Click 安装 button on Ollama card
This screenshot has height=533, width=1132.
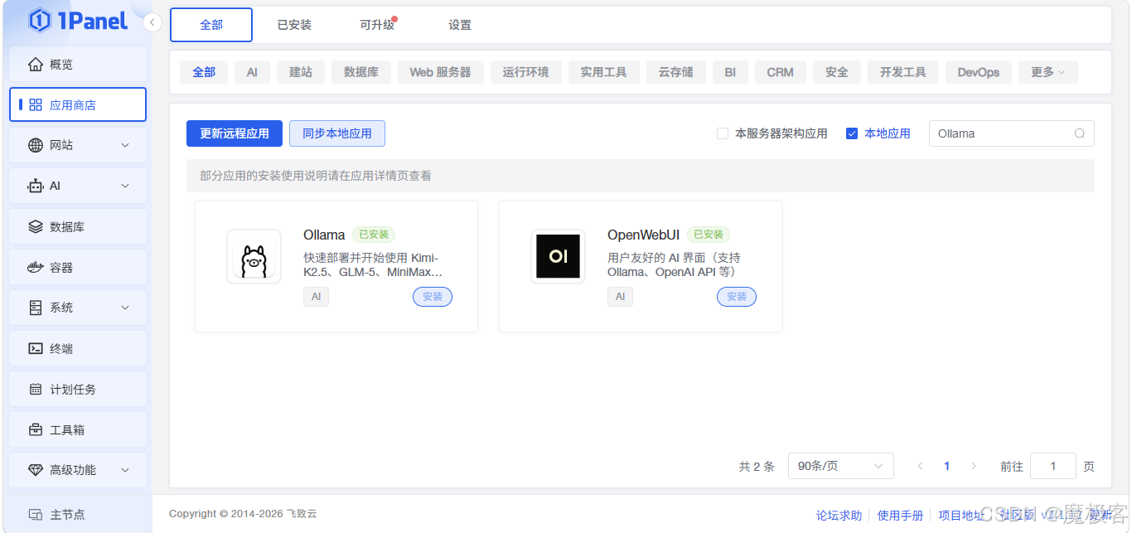tap(433, 297)
